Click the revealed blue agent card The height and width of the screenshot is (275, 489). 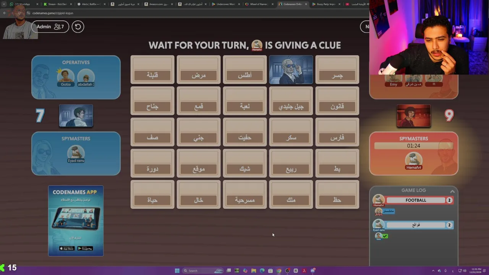(x=291, y=70)
